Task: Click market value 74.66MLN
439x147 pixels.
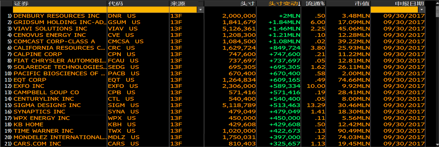Action: point(354,80)
